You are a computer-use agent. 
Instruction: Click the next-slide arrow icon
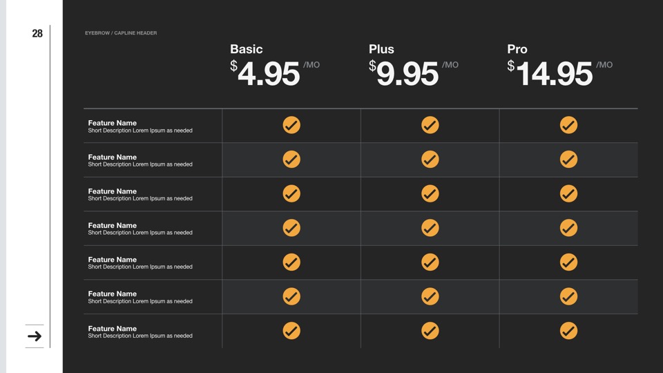(x=35, y=336)
